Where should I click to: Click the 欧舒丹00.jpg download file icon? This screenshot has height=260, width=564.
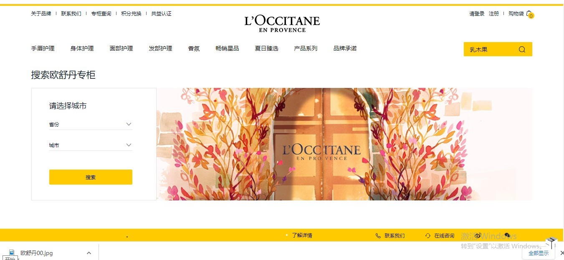[x=12, y=253]
